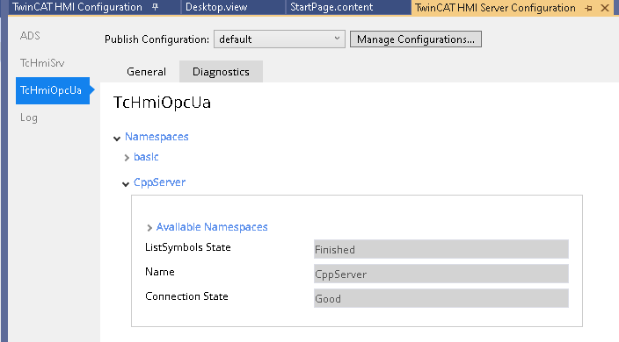Screen dimensions: 619x342
Task: Click the ListSymbols State field showing Finished
Action: point(441,249)
